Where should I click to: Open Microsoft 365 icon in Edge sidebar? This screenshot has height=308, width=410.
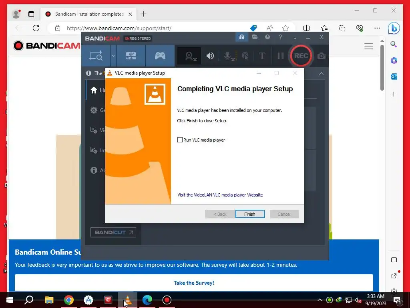394,61
